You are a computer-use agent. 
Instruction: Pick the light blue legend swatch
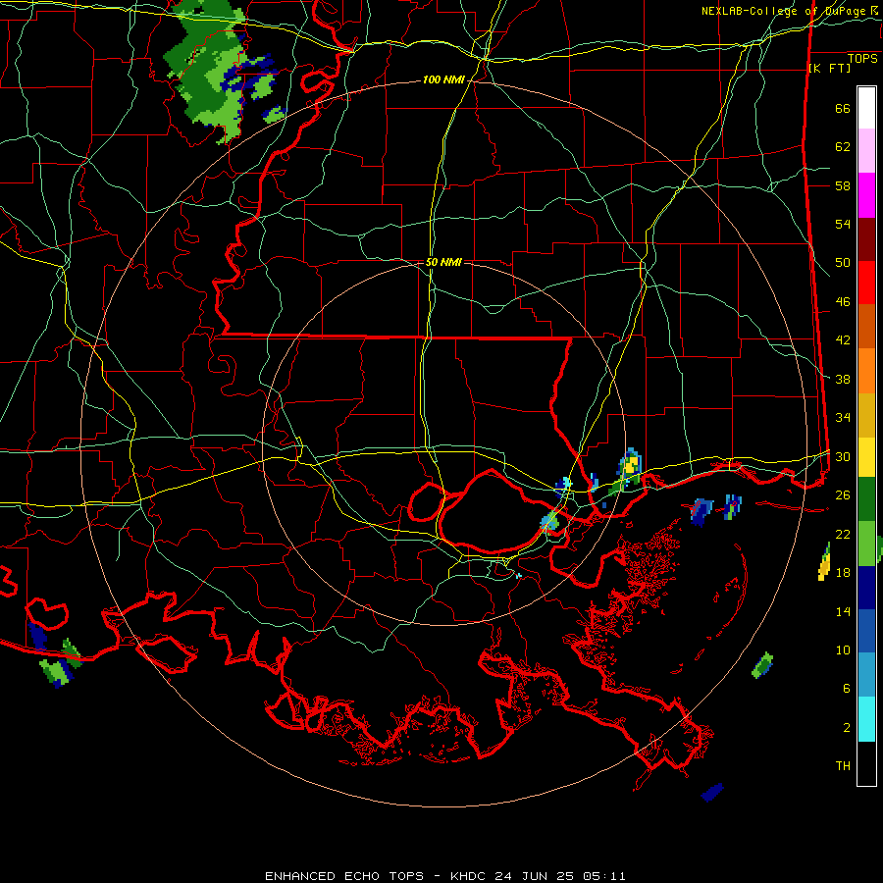click(x=866, y=675)
